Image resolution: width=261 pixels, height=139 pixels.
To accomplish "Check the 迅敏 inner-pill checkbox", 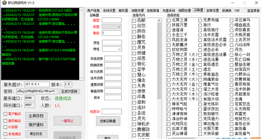I will coord(134,21).
